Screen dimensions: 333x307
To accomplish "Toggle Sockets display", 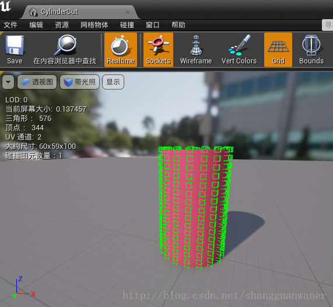I will tap(158, 50).
